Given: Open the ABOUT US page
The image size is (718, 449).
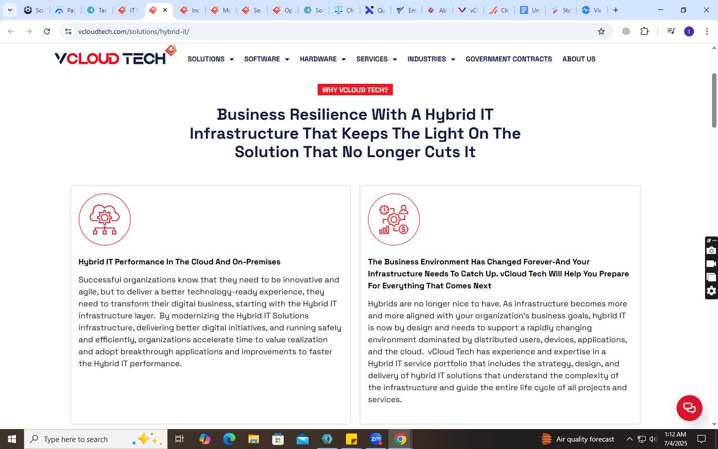Looking at the screenshot, I should pos(579,59).
